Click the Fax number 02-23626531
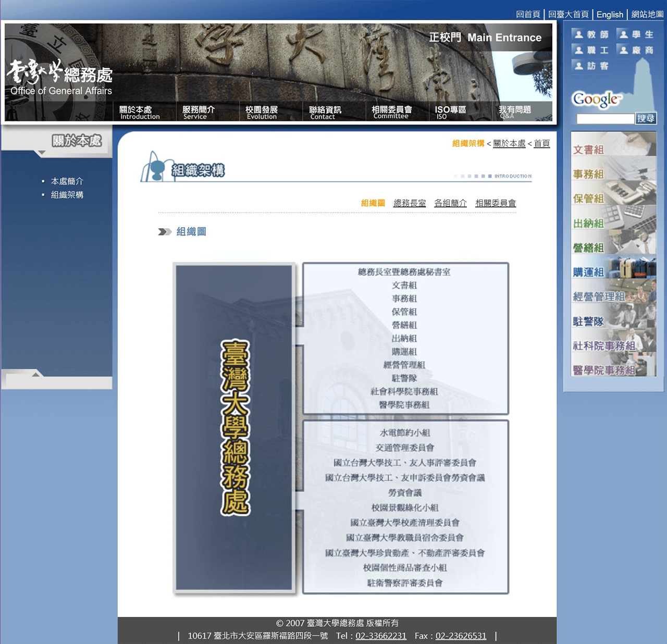 point(461,636)
